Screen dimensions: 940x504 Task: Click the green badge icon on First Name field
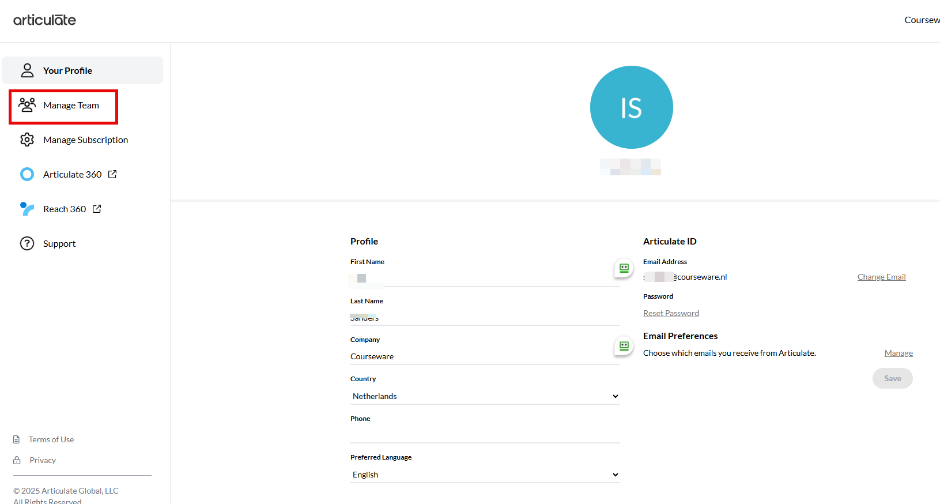pos(624,268)
